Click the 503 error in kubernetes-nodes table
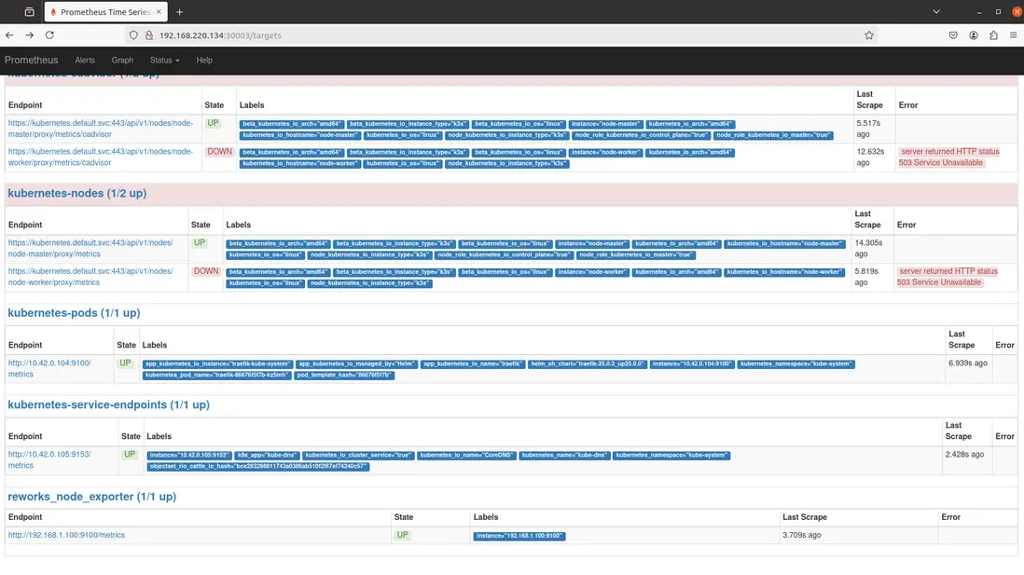Screen dimensions: 1024x575 [948, 277]
